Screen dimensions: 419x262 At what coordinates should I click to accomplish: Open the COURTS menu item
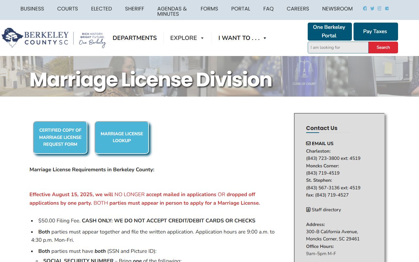point(67,9)
